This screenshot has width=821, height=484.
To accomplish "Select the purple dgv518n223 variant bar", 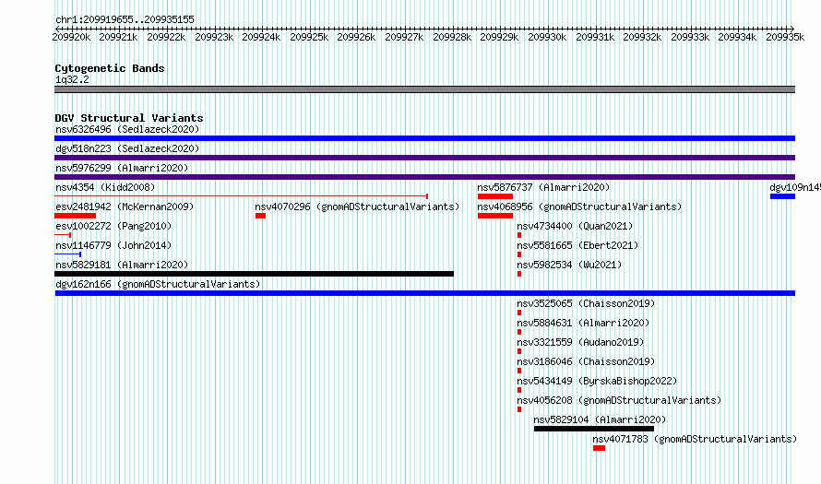I will click(x=424, y=158).
